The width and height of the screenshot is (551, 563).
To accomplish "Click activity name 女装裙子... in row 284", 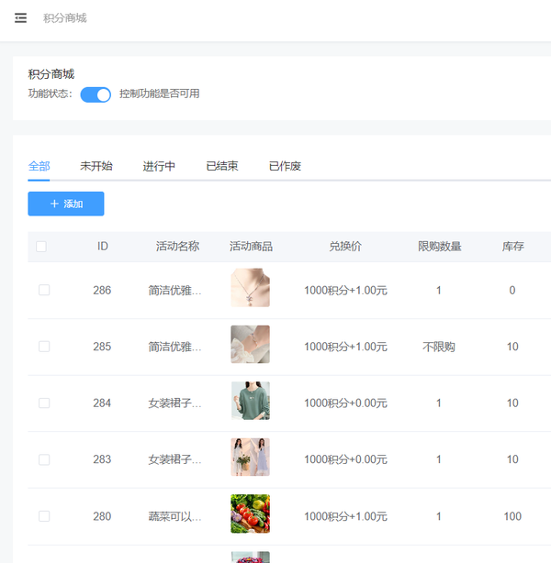I will point(174,403).
